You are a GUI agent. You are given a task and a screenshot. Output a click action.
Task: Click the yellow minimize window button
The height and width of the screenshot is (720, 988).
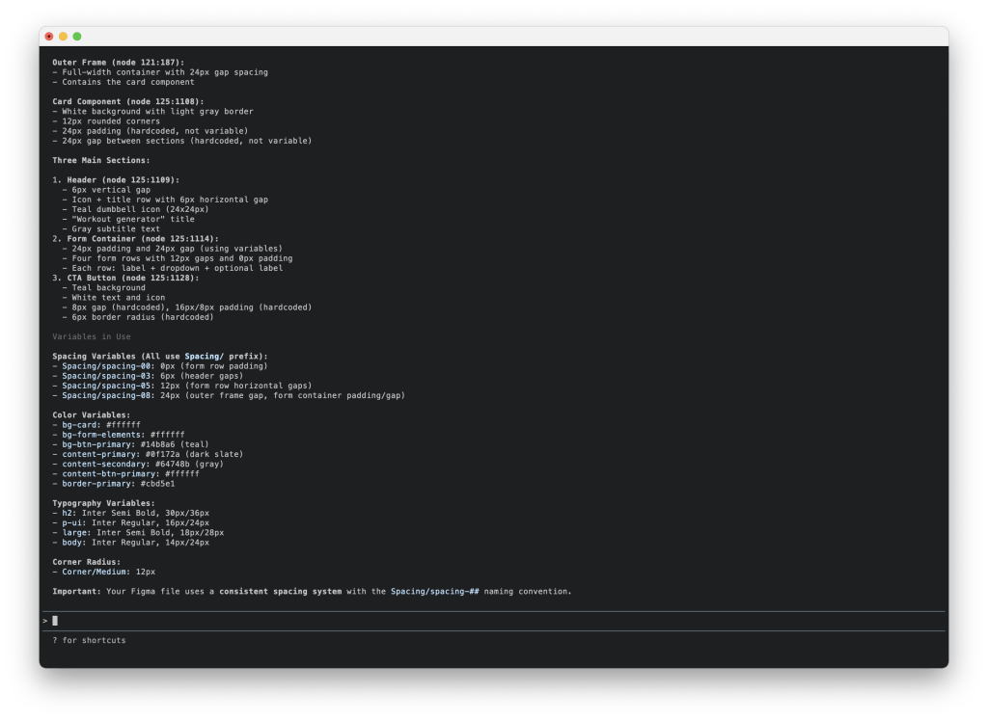[63, 37]
